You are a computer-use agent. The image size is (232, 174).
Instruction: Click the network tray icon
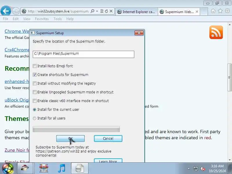pyautogui.click(x=195, y=168)
